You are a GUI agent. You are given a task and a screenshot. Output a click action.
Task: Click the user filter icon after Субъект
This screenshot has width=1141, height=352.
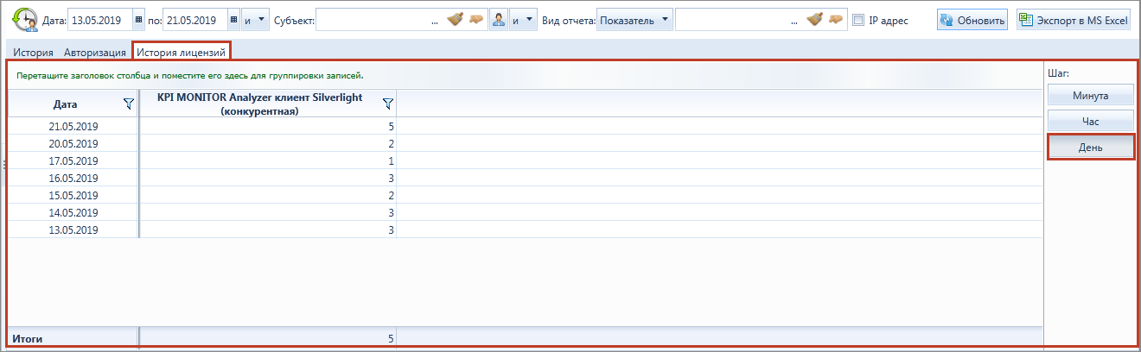(x=498, y=19)
